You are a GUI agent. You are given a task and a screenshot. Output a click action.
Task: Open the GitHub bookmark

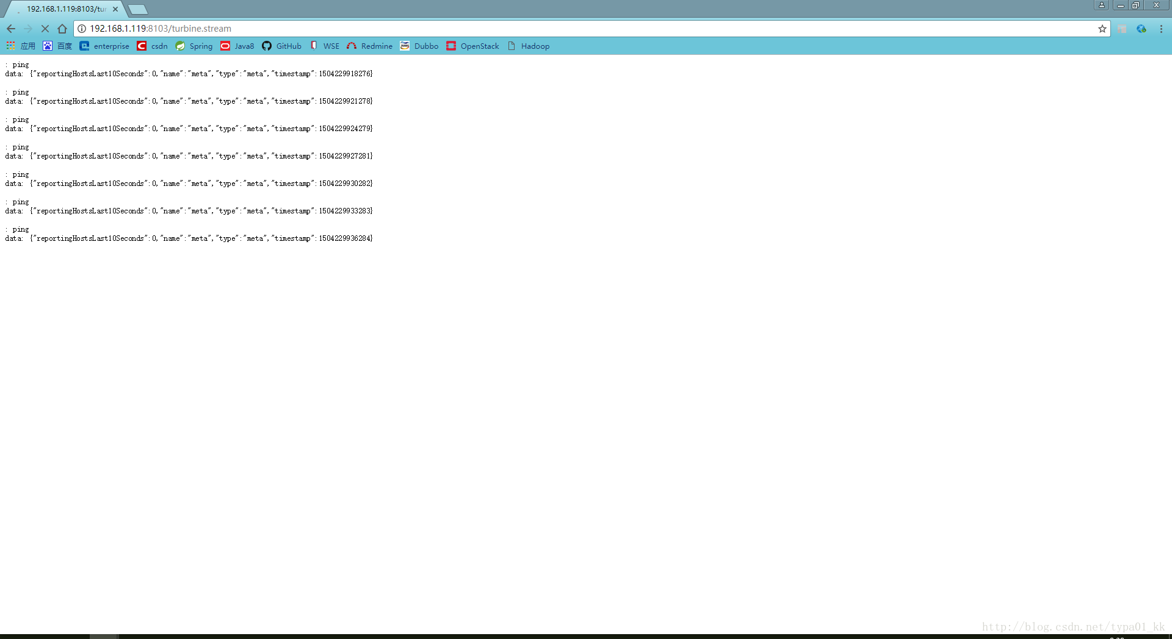[x=282, y=46]
